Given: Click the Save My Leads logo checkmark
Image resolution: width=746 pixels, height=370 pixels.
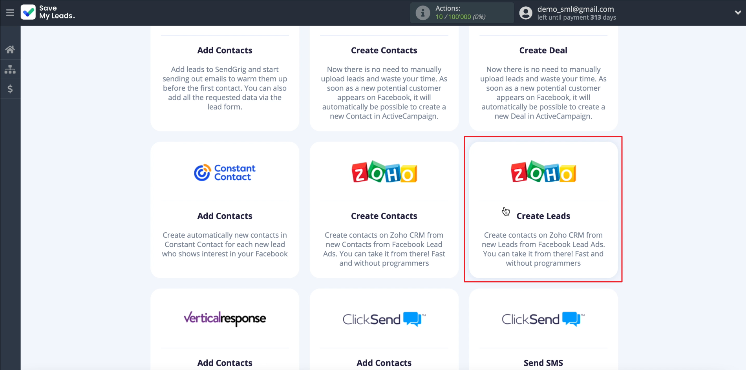Looking at the screenshot, I should (x=28, y=12).
